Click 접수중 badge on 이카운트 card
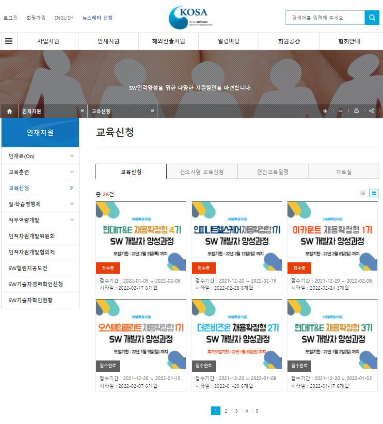The image size is (383, 424). tap(299, 268)
